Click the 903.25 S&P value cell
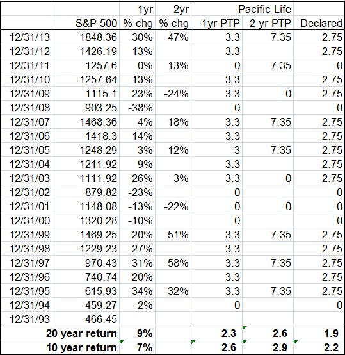This screenshot has height=355, width=345. click(x=86, y=108)
